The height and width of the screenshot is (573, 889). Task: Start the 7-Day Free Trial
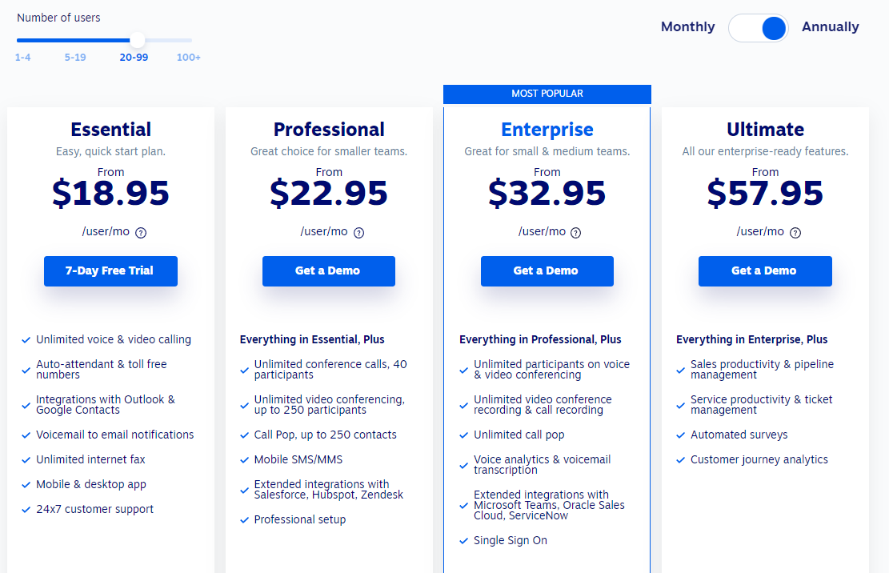[110, 271]
